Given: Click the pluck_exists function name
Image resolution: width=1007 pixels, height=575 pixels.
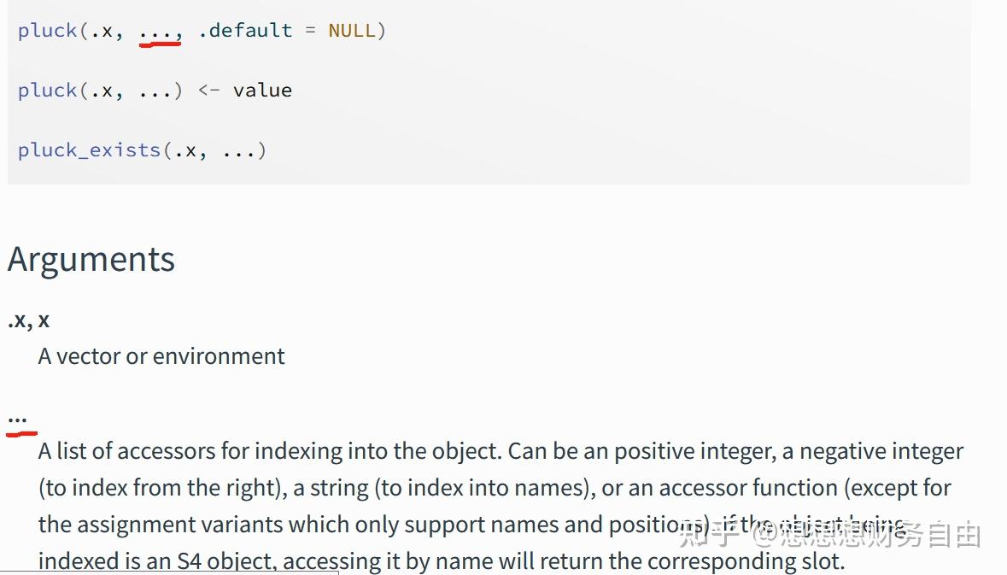Looking at the screenshot, I should [x=90, y=150].
